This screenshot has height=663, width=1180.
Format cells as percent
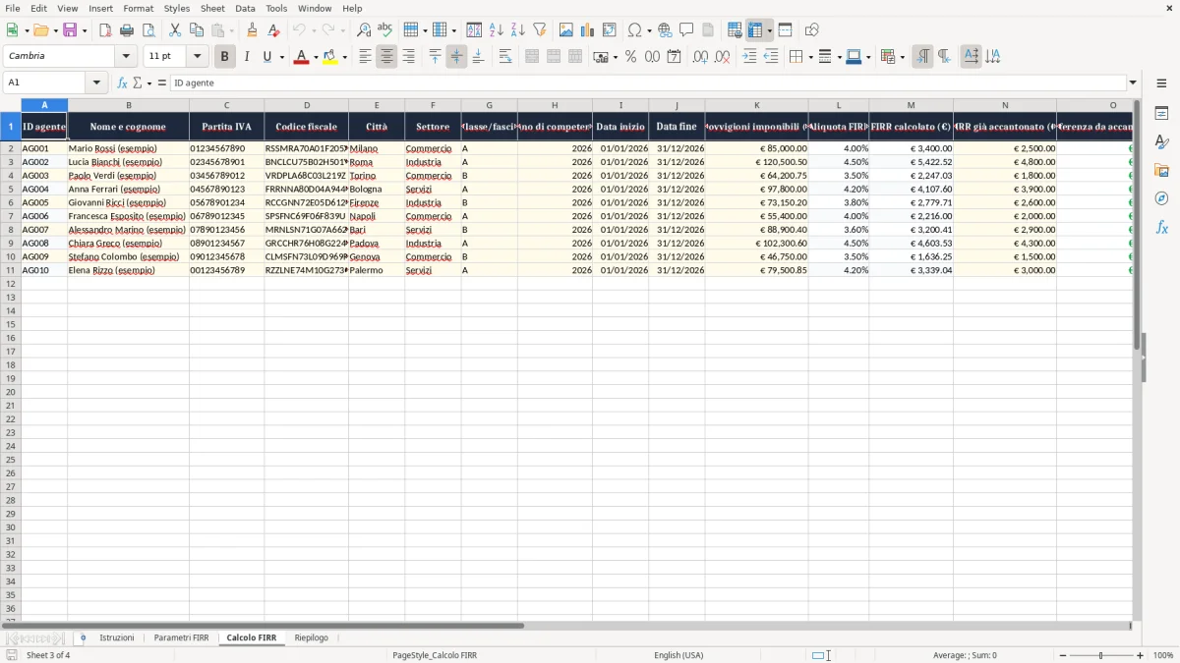coord(631,57)
